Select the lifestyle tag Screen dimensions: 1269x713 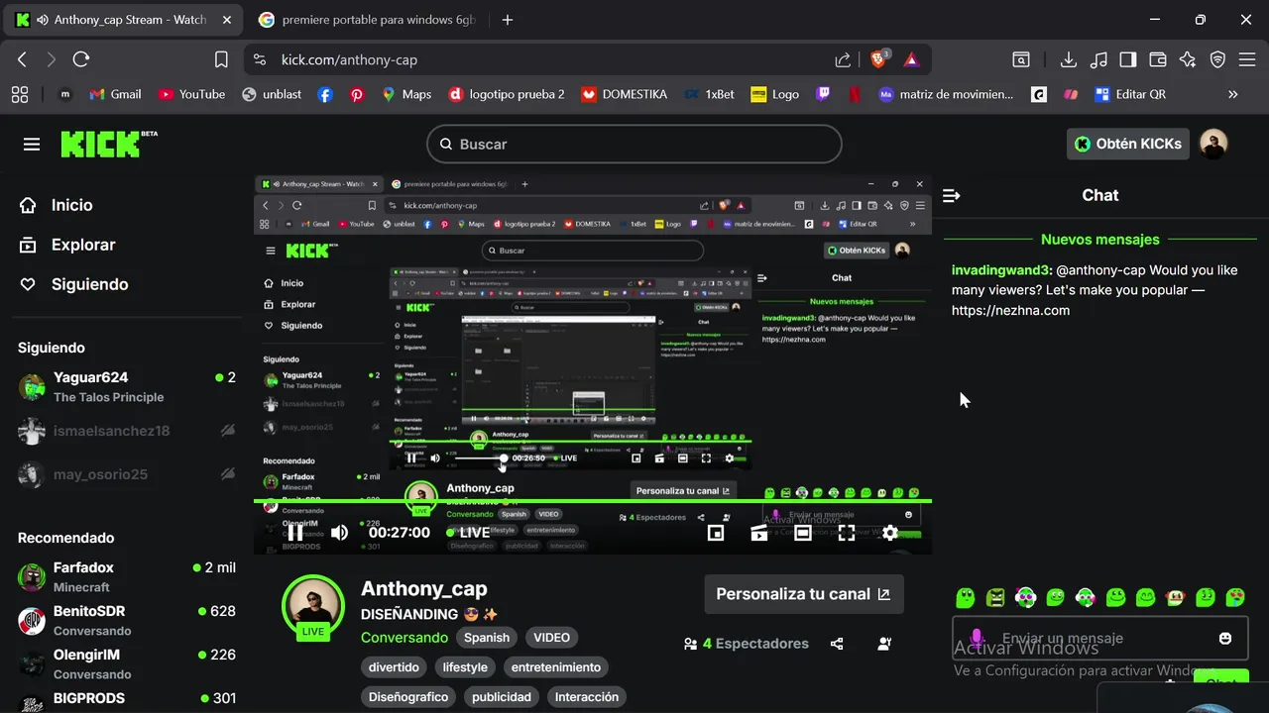[x=465, y=667]
